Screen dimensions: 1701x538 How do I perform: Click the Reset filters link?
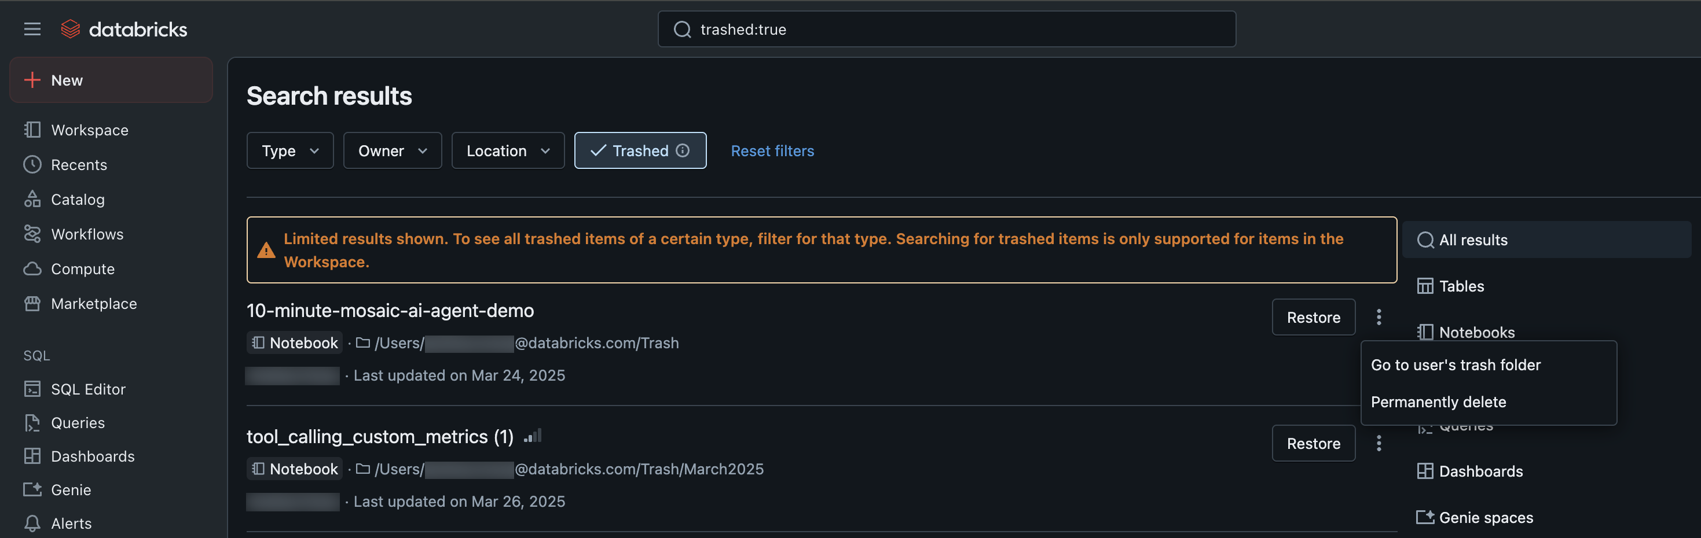click(772, 150)
